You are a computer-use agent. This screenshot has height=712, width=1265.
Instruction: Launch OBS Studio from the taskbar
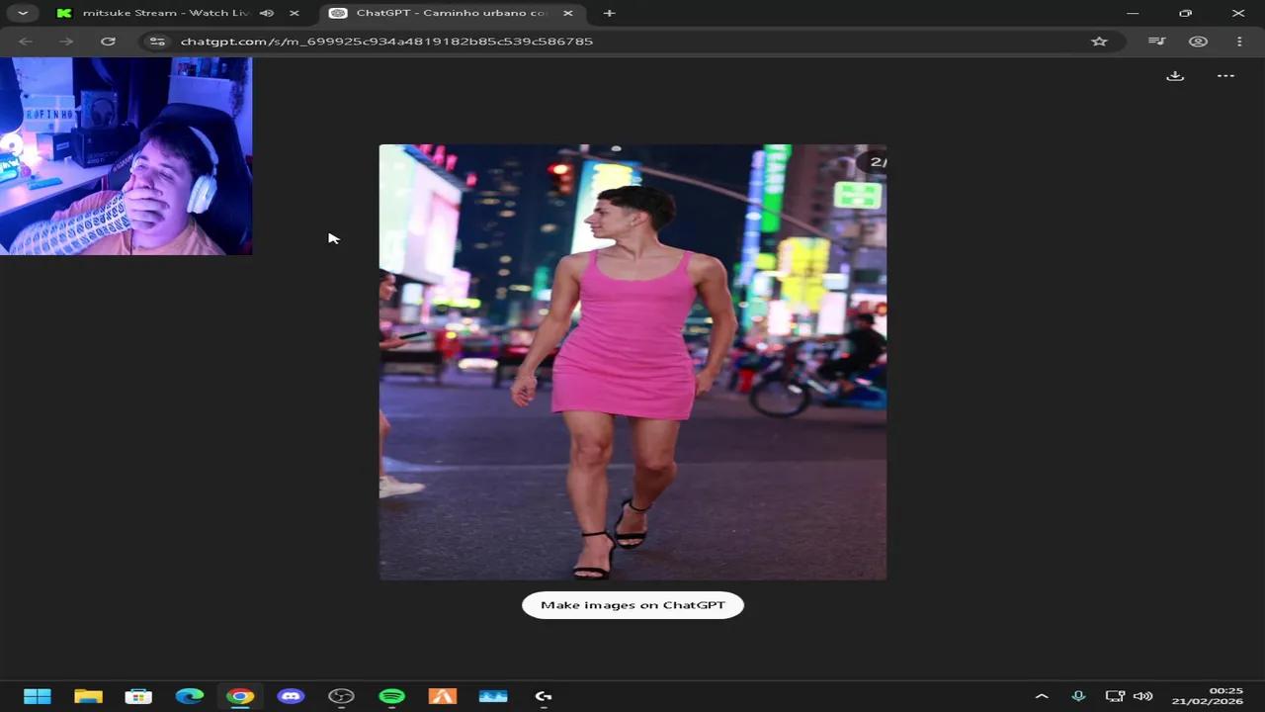tap(341, 696)
